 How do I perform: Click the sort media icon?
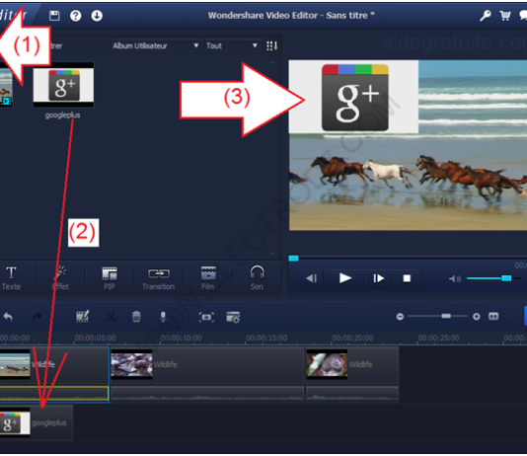272,46
